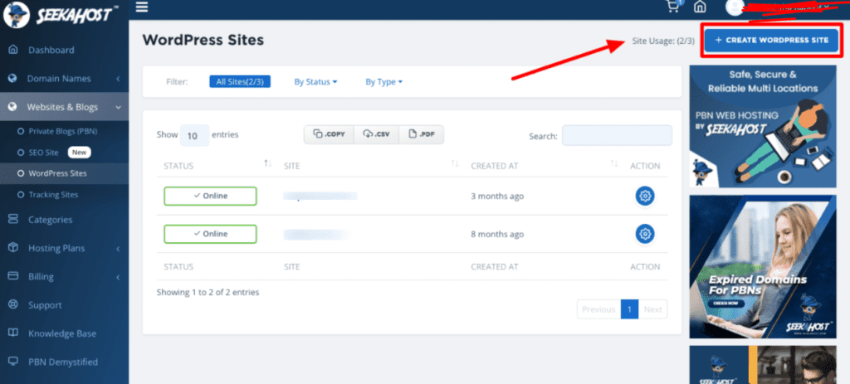
Task: Select All Sites(2/3) filter
Action: [x=240, y=82]
